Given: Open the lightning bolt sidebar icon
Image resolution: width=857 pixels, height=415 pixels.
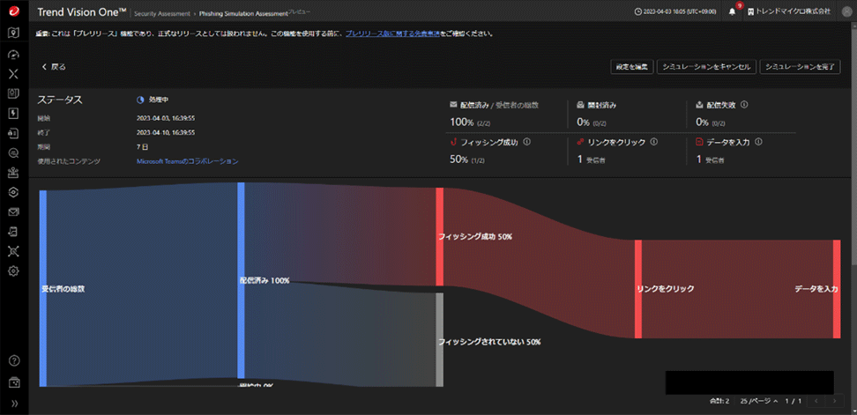Looking at the screenshot, I should (x=13, y=113).
